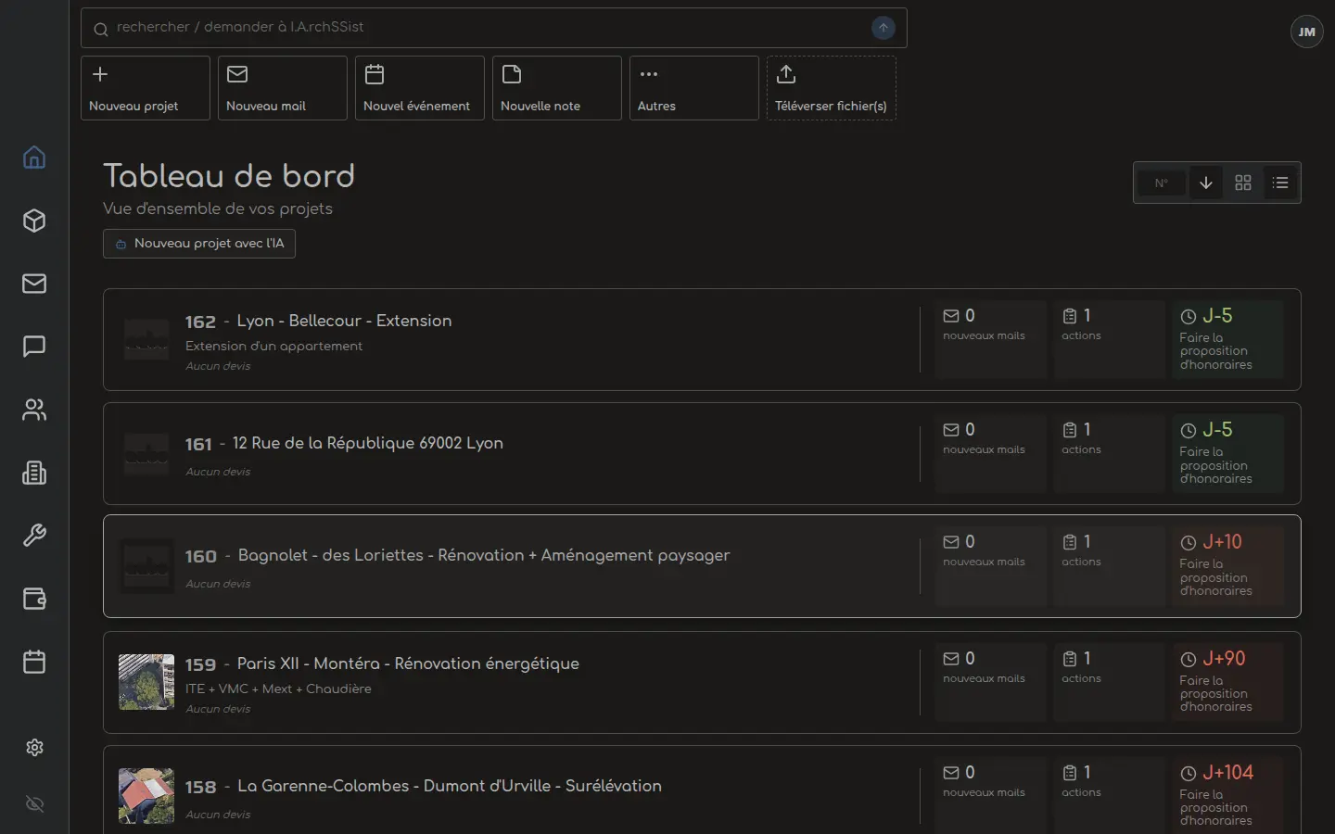Open the calendar sidebar icon
This screenshot has width=1335, height=834.
pyautogui.click(x=34, y=662)
